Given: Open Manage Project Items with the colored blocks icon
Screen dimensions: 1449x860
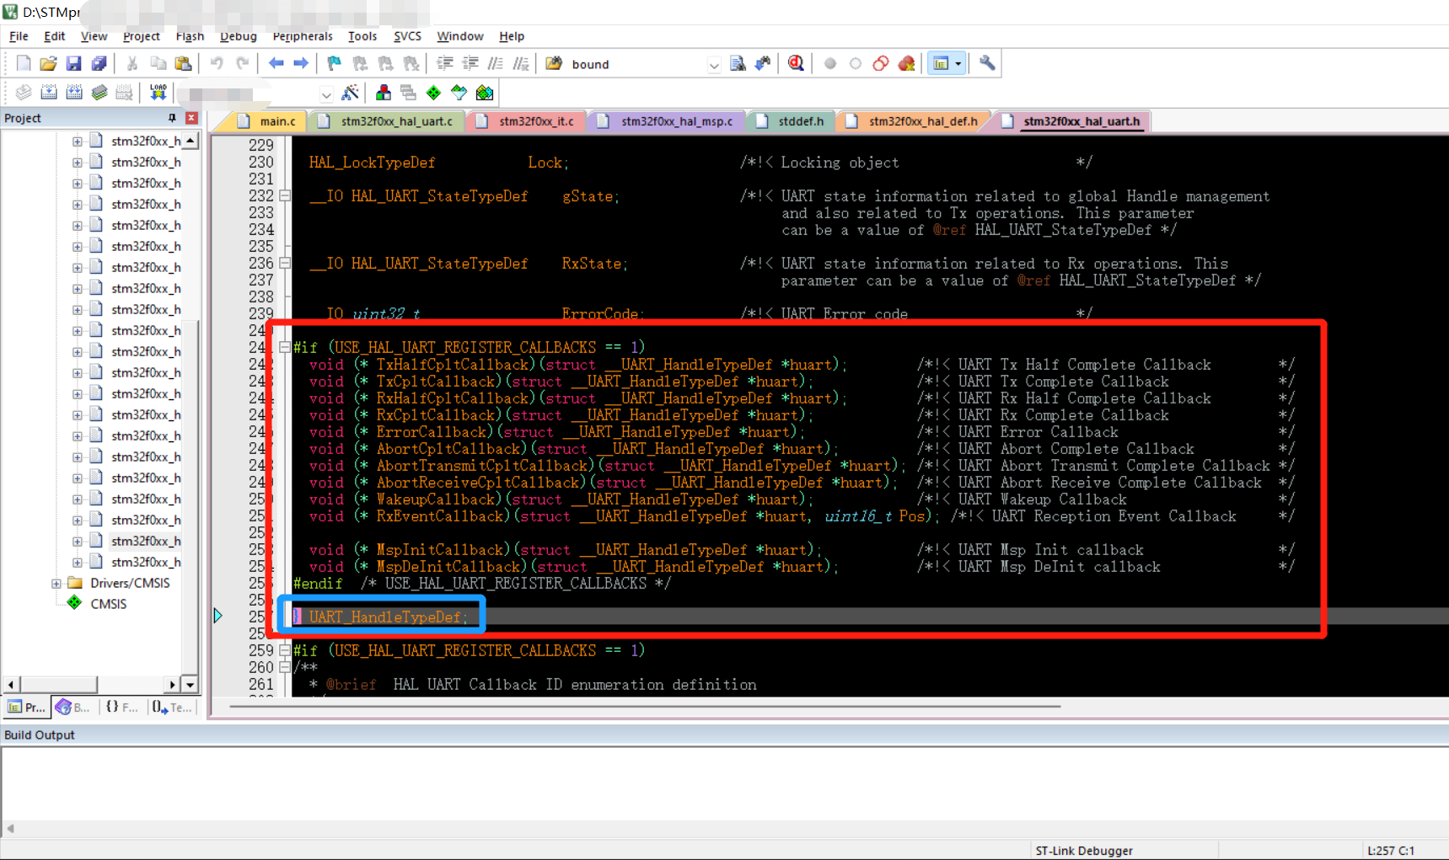Looking at the screenshot, I should pos(384,93).
